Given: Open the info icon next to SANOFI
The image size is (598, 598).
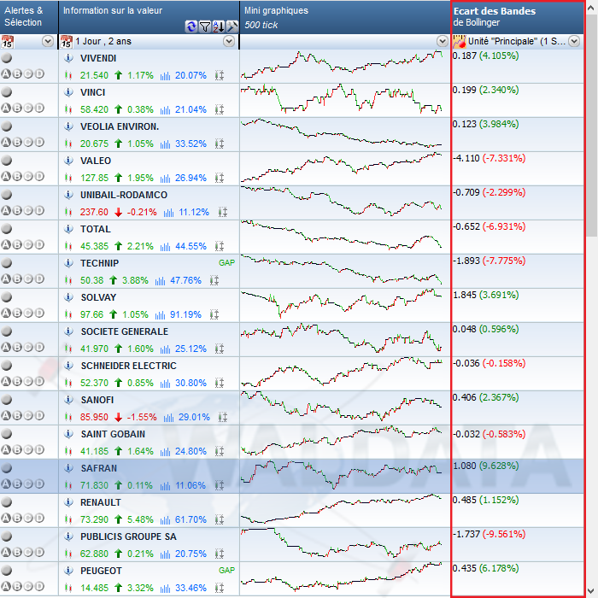Looking at the screenshot, I should [x=68, y=400].
